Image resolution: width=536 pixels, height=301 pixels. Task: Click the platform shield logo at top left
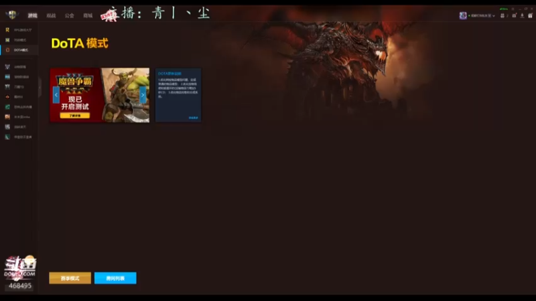coord(12,15)
